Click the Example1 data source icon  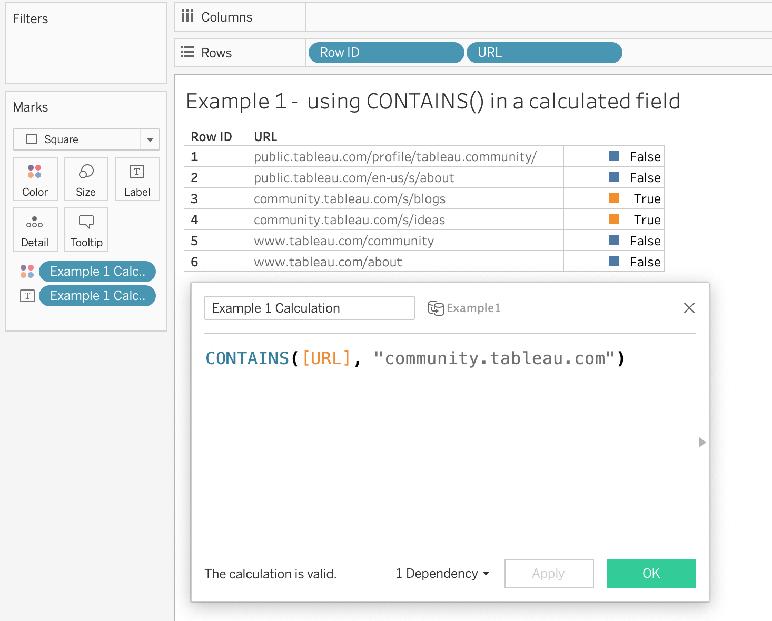tap(436, 308)
